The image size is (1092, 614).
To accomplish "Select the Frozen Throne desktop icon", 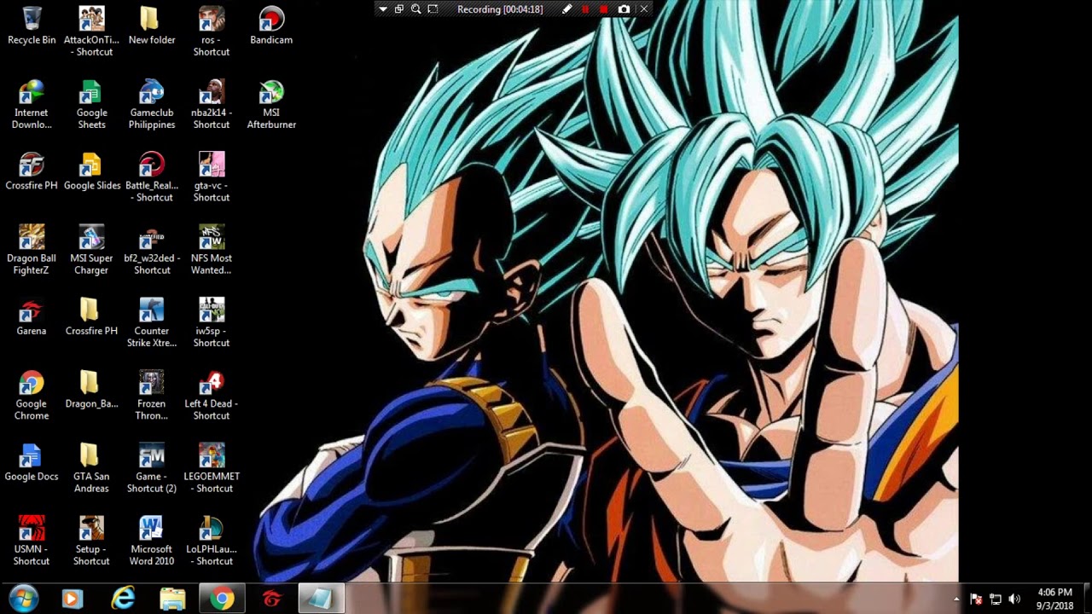I will point(152,395).
